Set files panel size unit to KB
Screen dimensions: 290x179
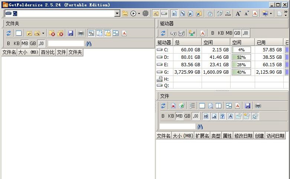[x=171, y=116]
